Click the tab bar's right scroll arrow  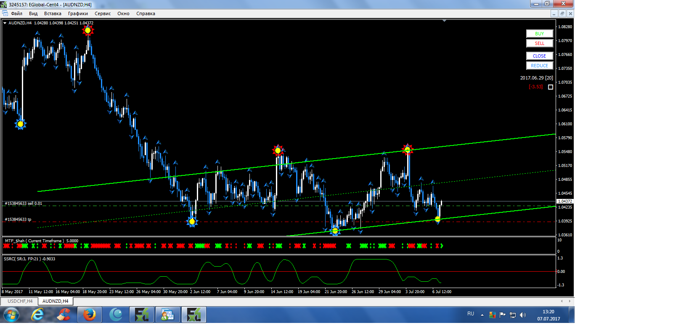pos(570,301)
